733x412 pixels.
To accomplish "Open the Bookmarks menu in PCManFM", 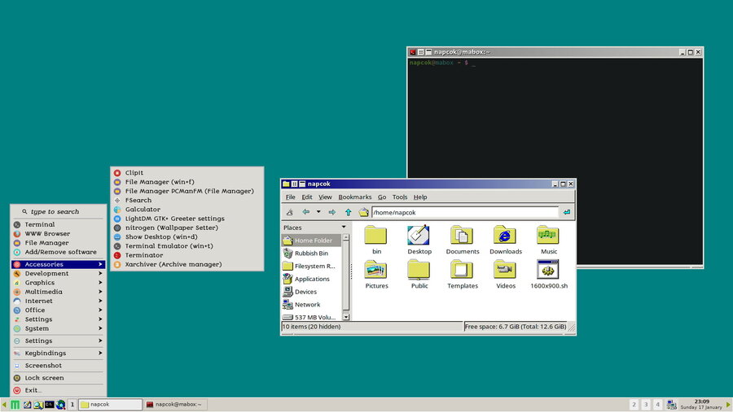I will 355,197.
